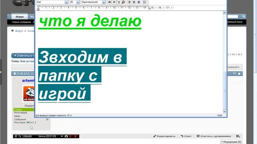Click the post icon beside date 27.08.2012
The width and height of the screenshot is (257, 144).
tap(14, 74)
